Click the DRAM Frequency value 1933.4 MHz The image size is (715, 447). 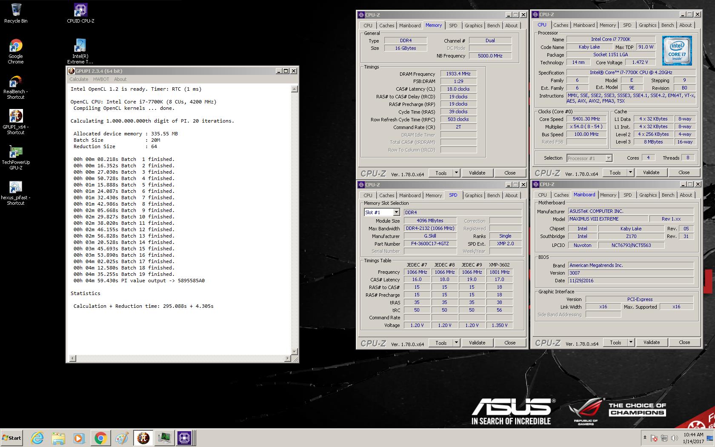pos(458,74)
